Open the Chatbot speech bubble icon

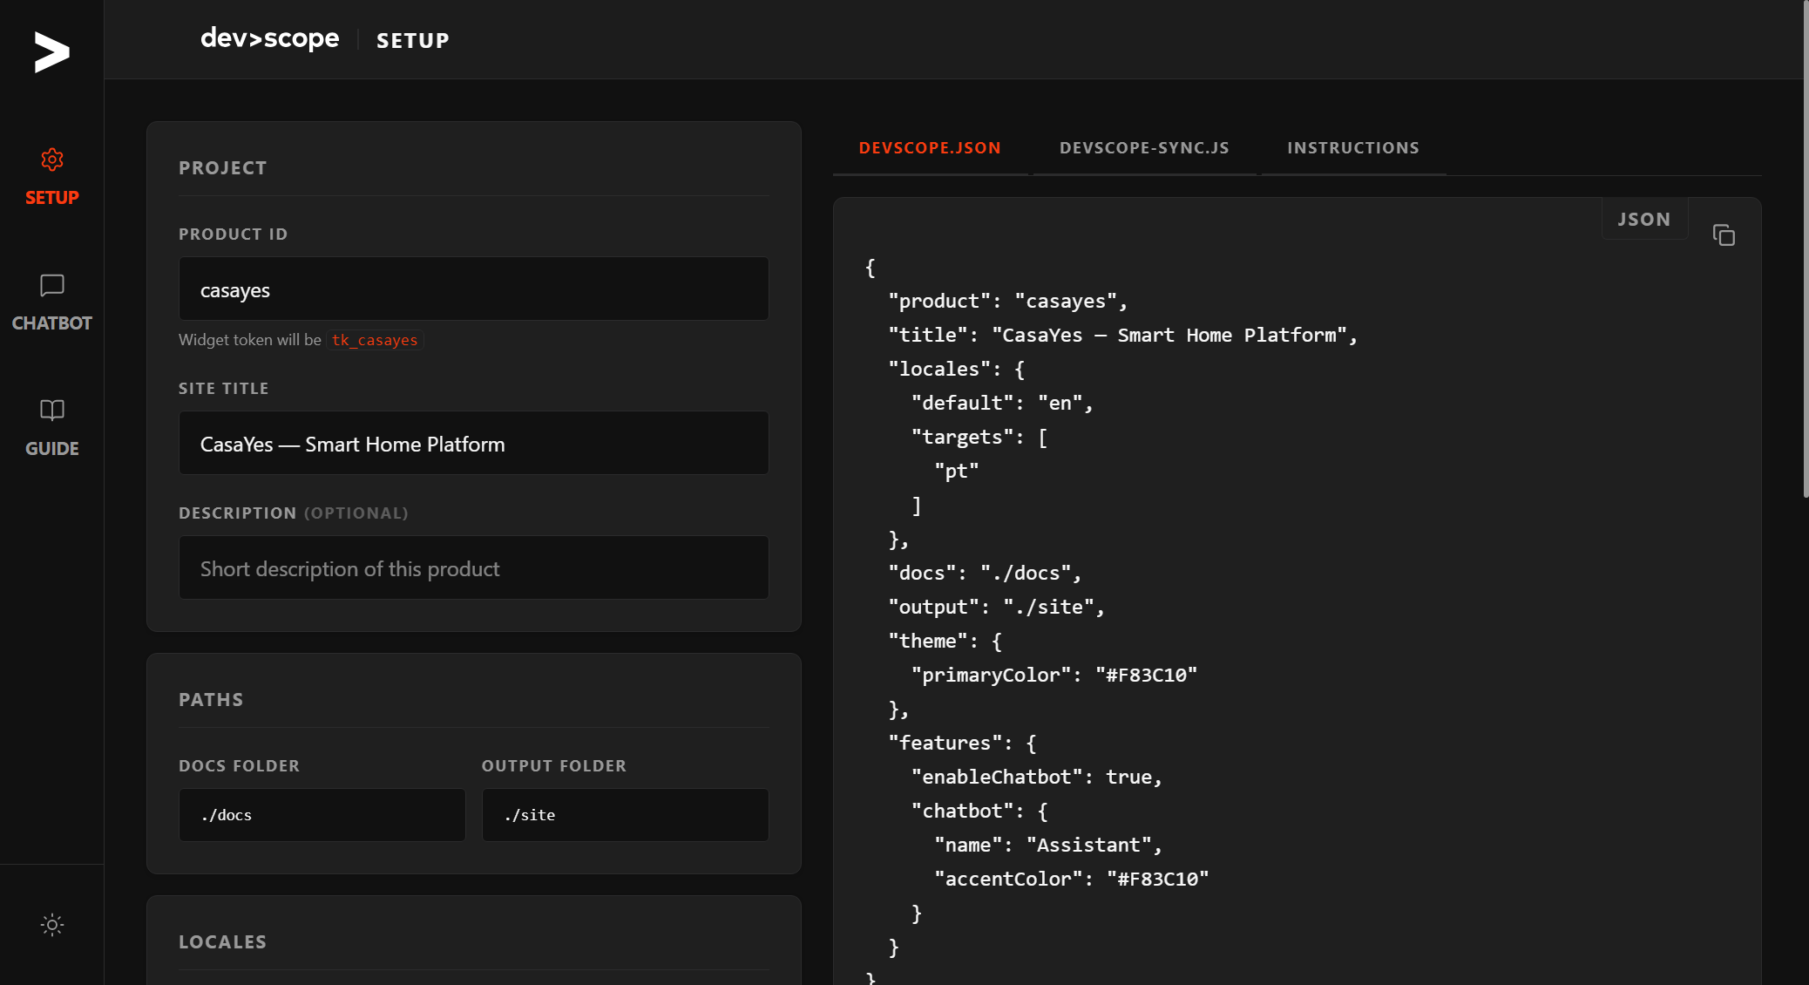tap(52, 285)
